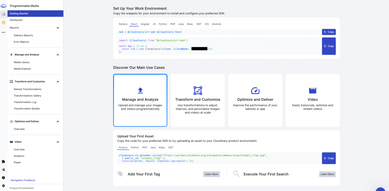
Task: Select Node.js tab under Upload Your First Asset
Action: (123, 147)
